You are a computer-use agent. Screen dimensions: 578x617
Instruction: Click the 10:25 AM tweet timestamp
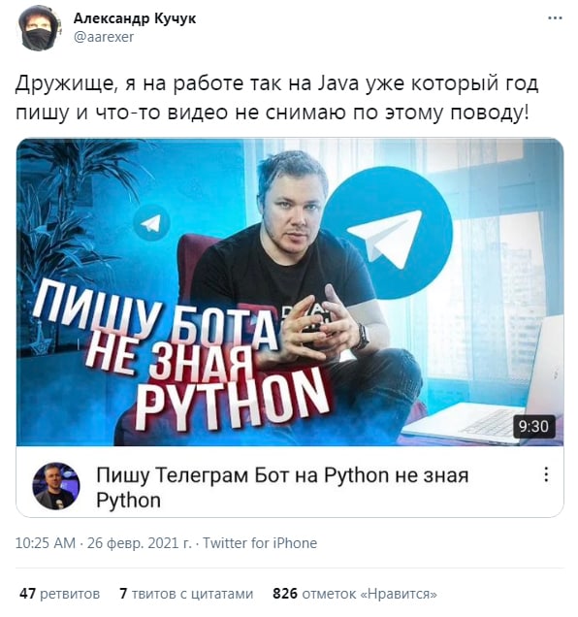(x=46, y=543)
